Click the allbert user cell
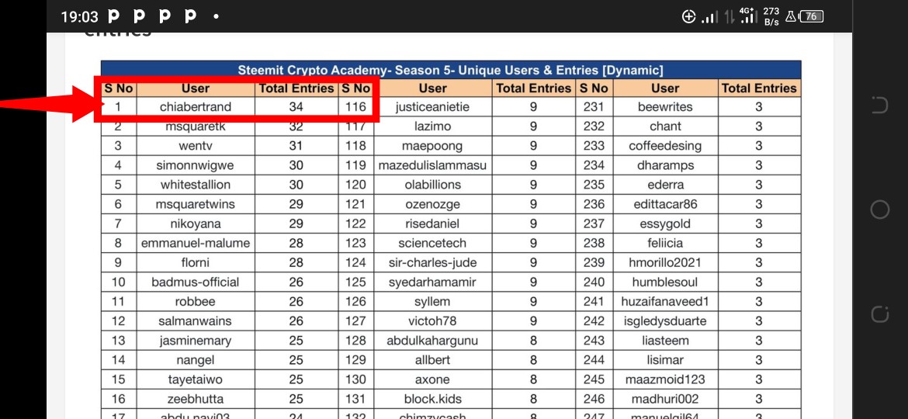The image size is (908, 419). 432,360
